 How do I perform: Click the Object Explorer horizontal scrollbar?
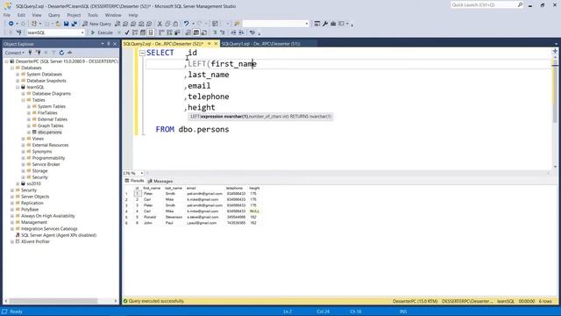(x=53, y=301)
